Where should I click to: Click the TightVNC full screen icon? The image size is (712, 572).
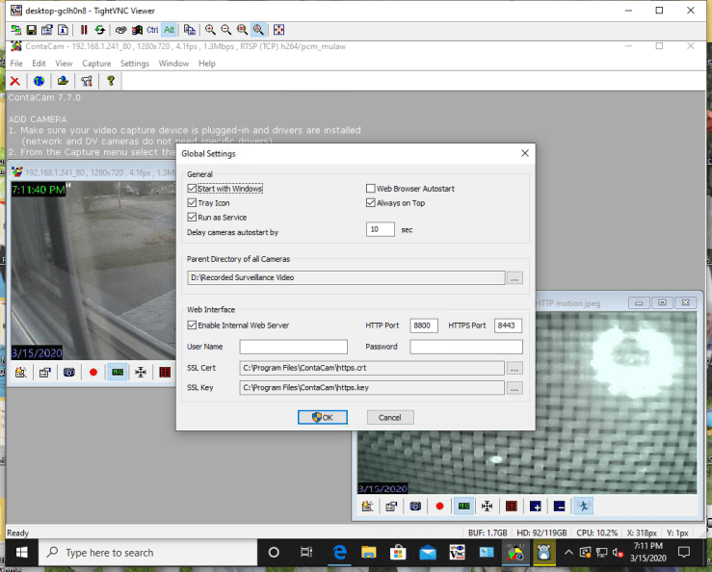point(278,30)
